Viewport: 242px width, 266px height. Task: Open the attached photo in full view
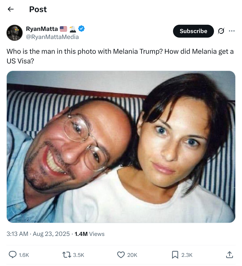[121, 147]
